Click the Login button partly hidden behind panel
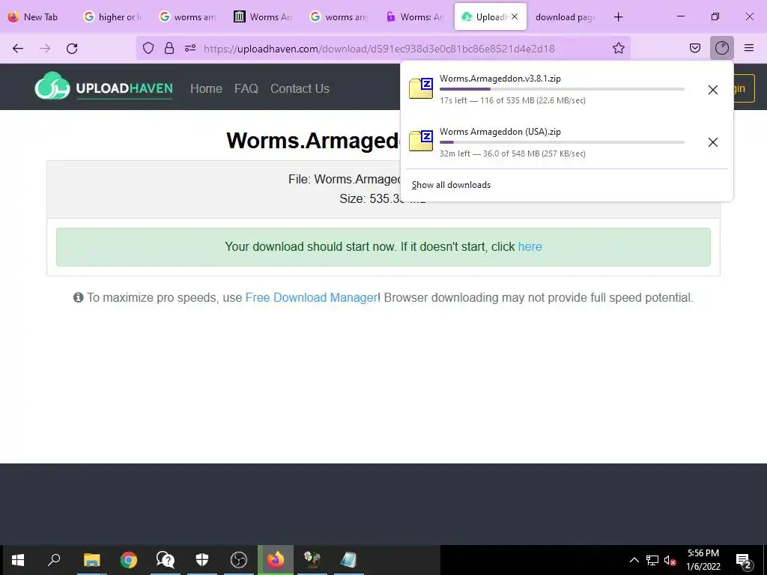This screenshot has width=767, height=575. tap(744, 88)
